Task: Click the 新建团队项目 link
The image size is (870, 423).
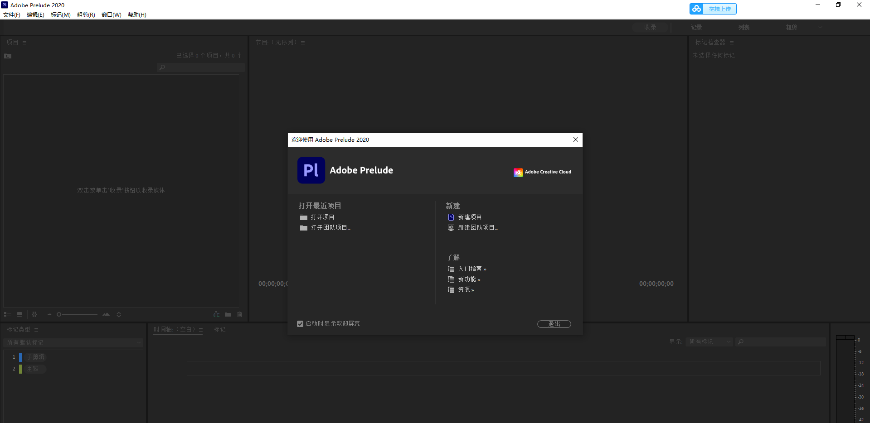Action: 478,228
